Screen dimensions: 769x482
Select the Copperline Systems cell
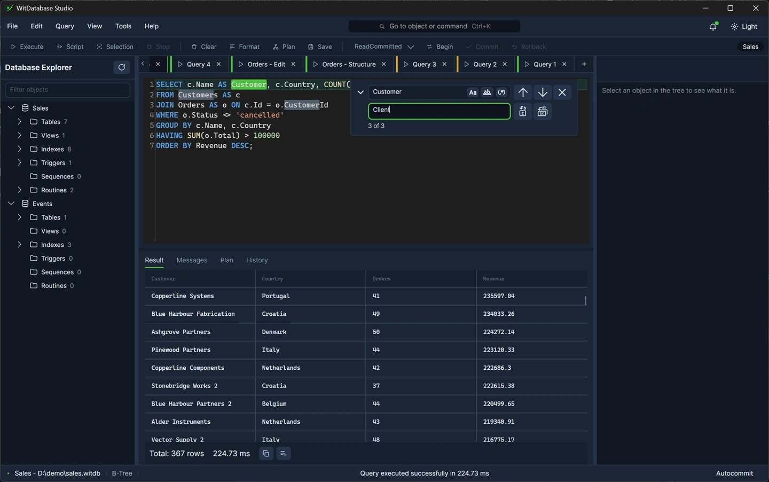200,296
